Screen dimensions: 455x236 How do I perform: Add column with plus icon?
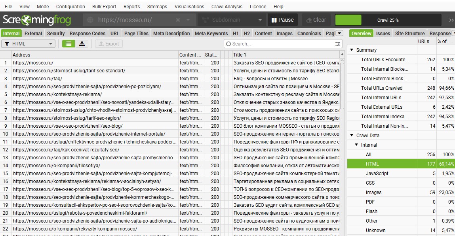342,55
